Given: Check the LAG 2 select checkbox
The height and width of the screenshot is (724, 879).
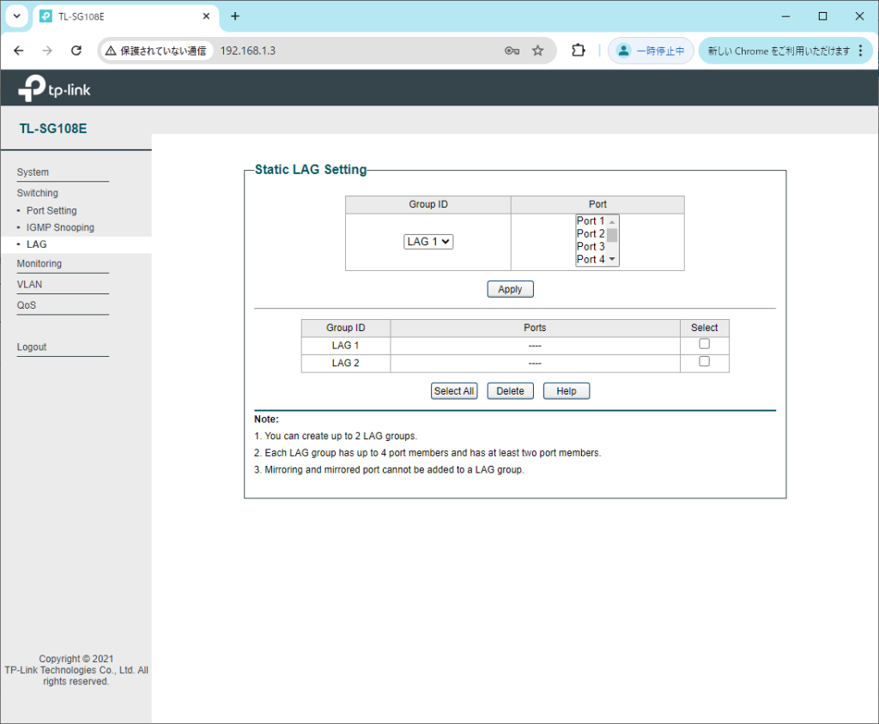Looking at the screenshot, I should (704, 362).
